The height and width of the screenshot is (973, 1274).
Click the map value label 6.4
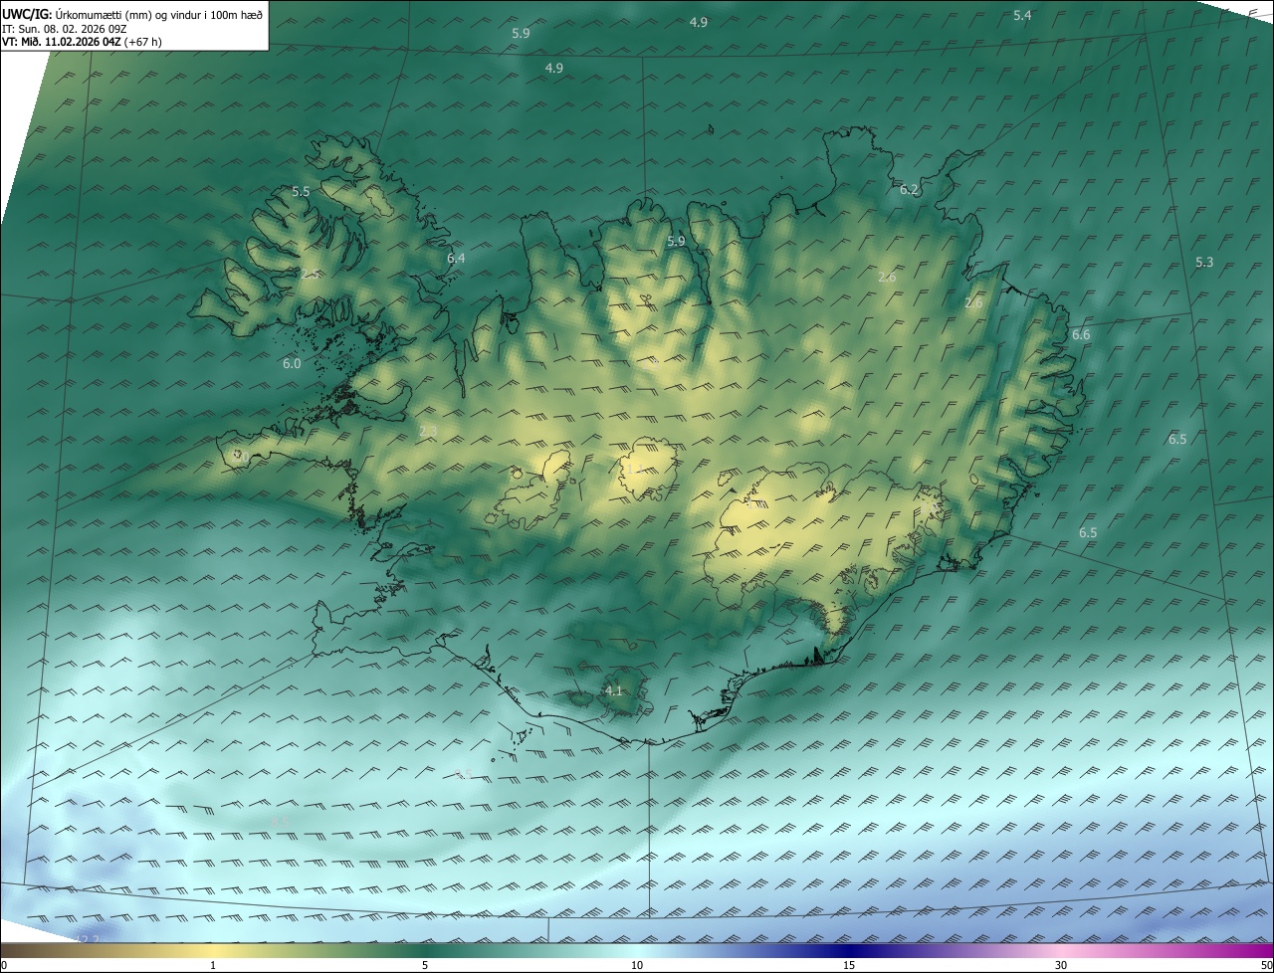[x=456, y=258]
